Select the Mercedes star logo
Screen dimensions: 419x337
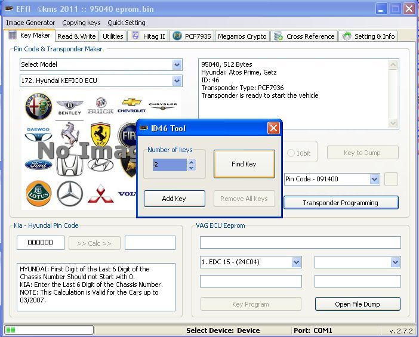point(70,194)
